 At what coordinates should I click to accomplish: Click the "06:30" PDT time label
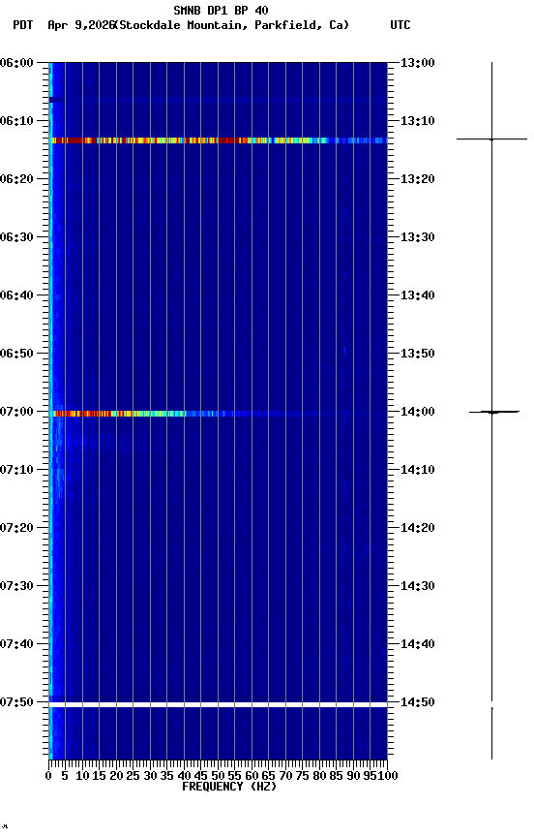click(16, 237)
